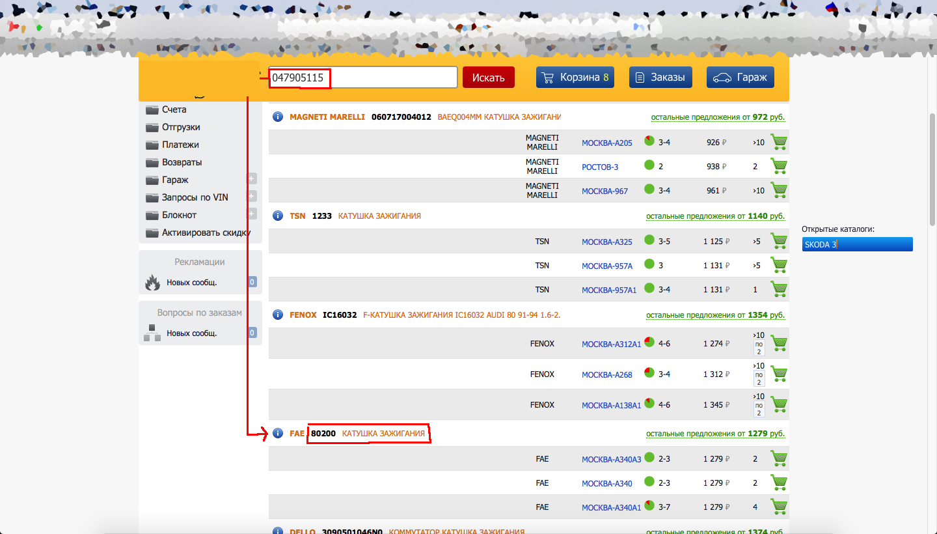
Task: Open the MAGNETI MARELLI brand link
Action: click(x=327, y=117)
